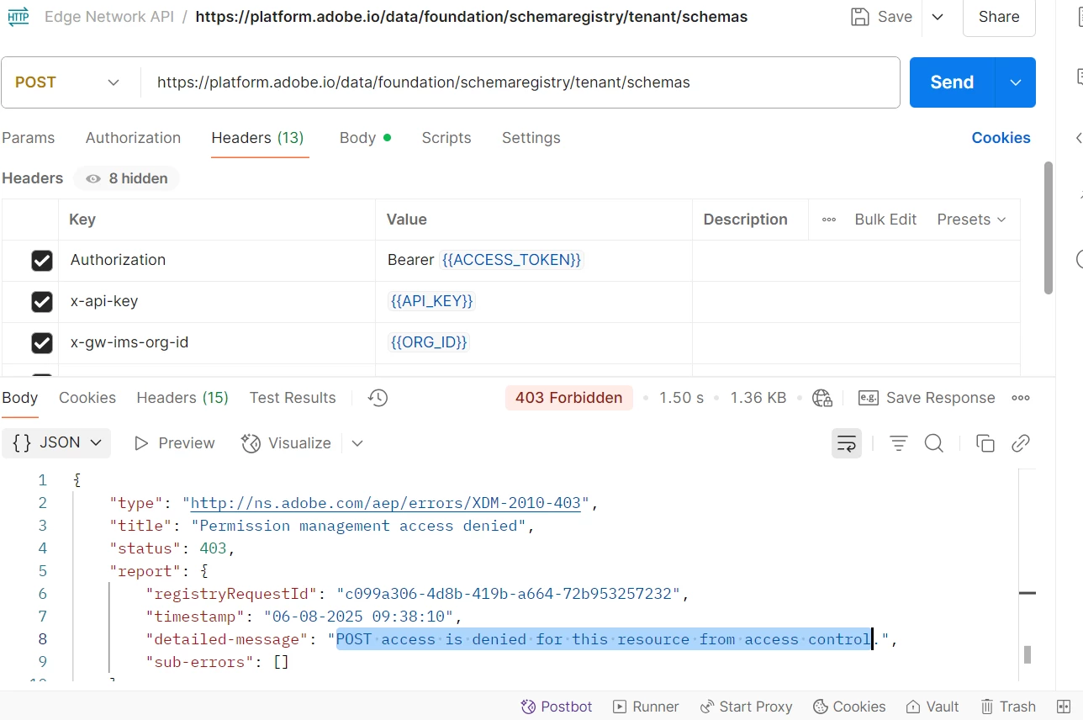
Task: Click the 403 Forbidden status badge
Action: point(569,398)
